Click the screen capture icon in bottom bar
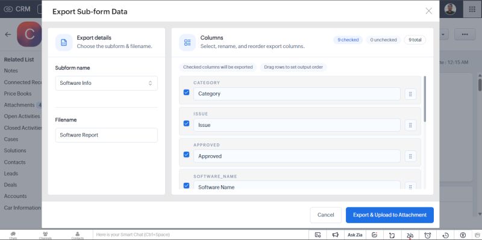The image size is (482, 240). pos(318,235)
